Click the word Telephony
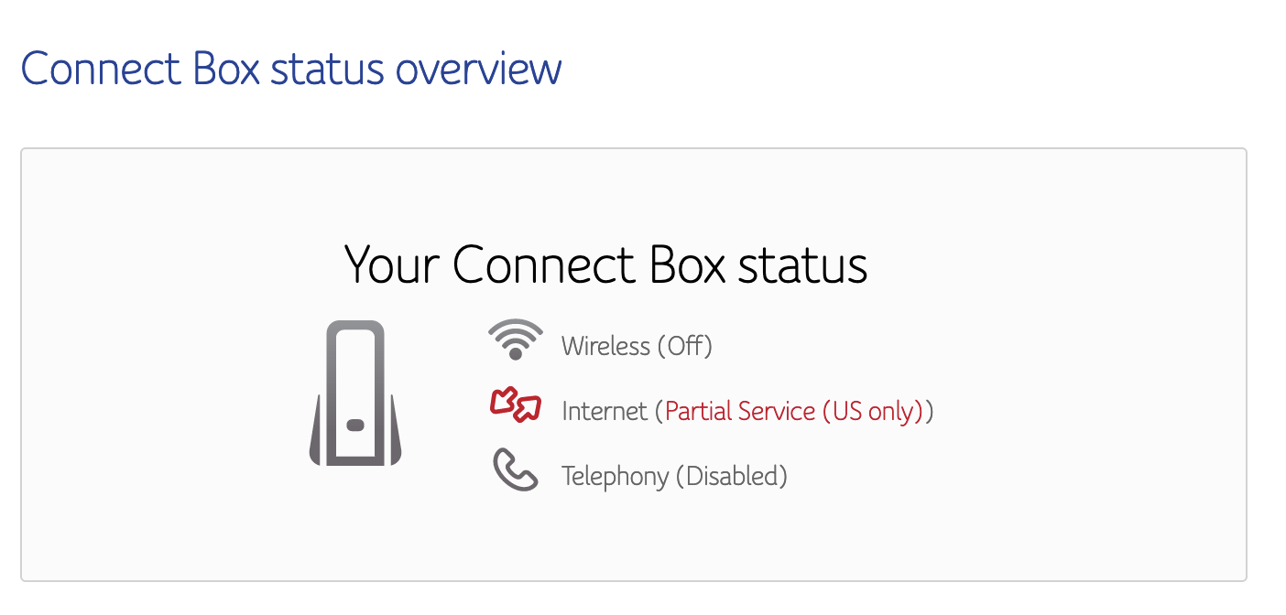The image size is (1286, 615). pyautogui.click(x=615, y=477)
